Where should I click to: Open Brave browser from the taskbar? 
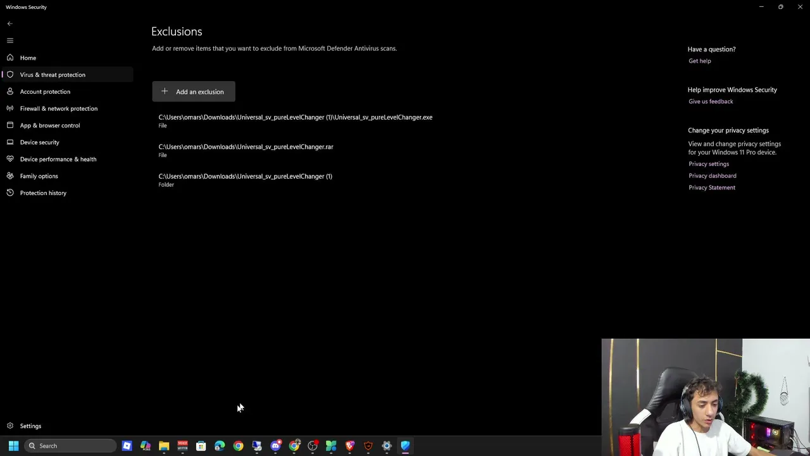(x=350, y=446)
